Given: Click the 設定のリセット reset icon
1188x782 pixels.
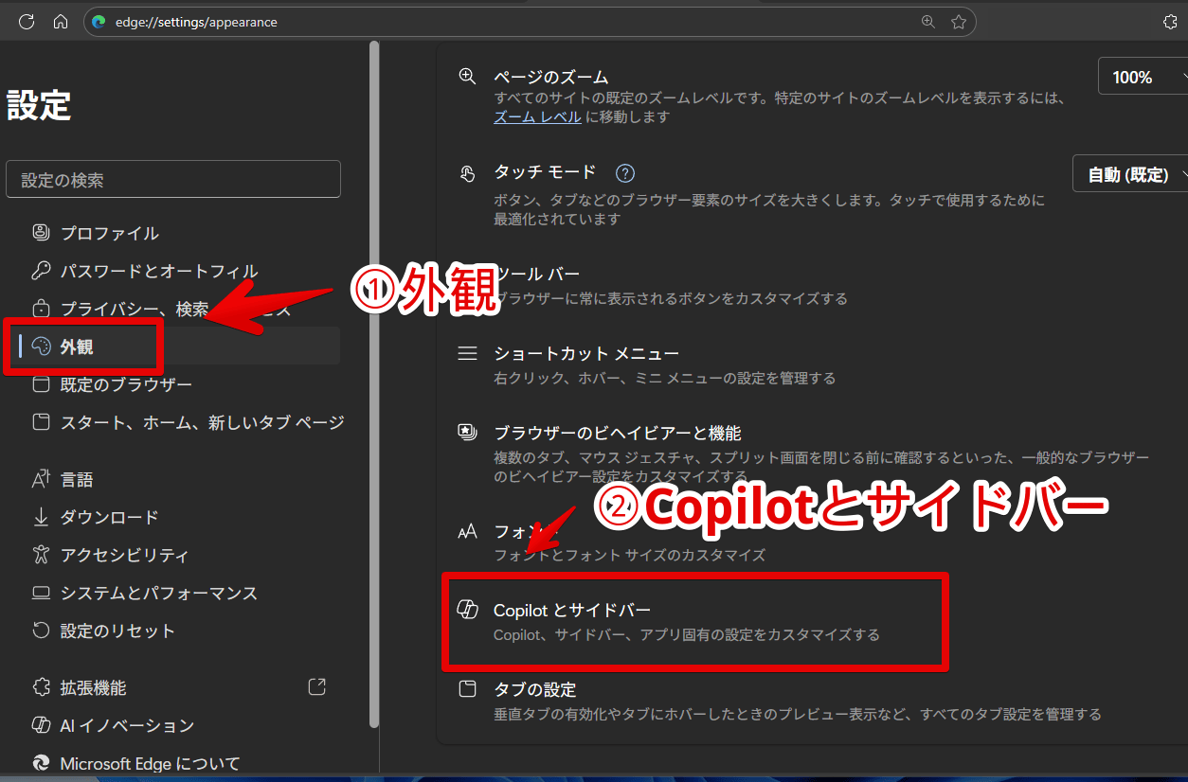Looking at the screenshot, I should click(41, 631).
